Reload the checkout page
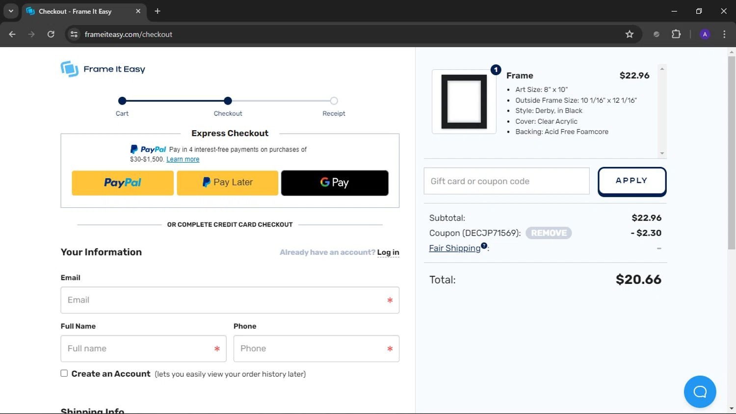Viewport: 736px width, 414px height. (51, 34)
